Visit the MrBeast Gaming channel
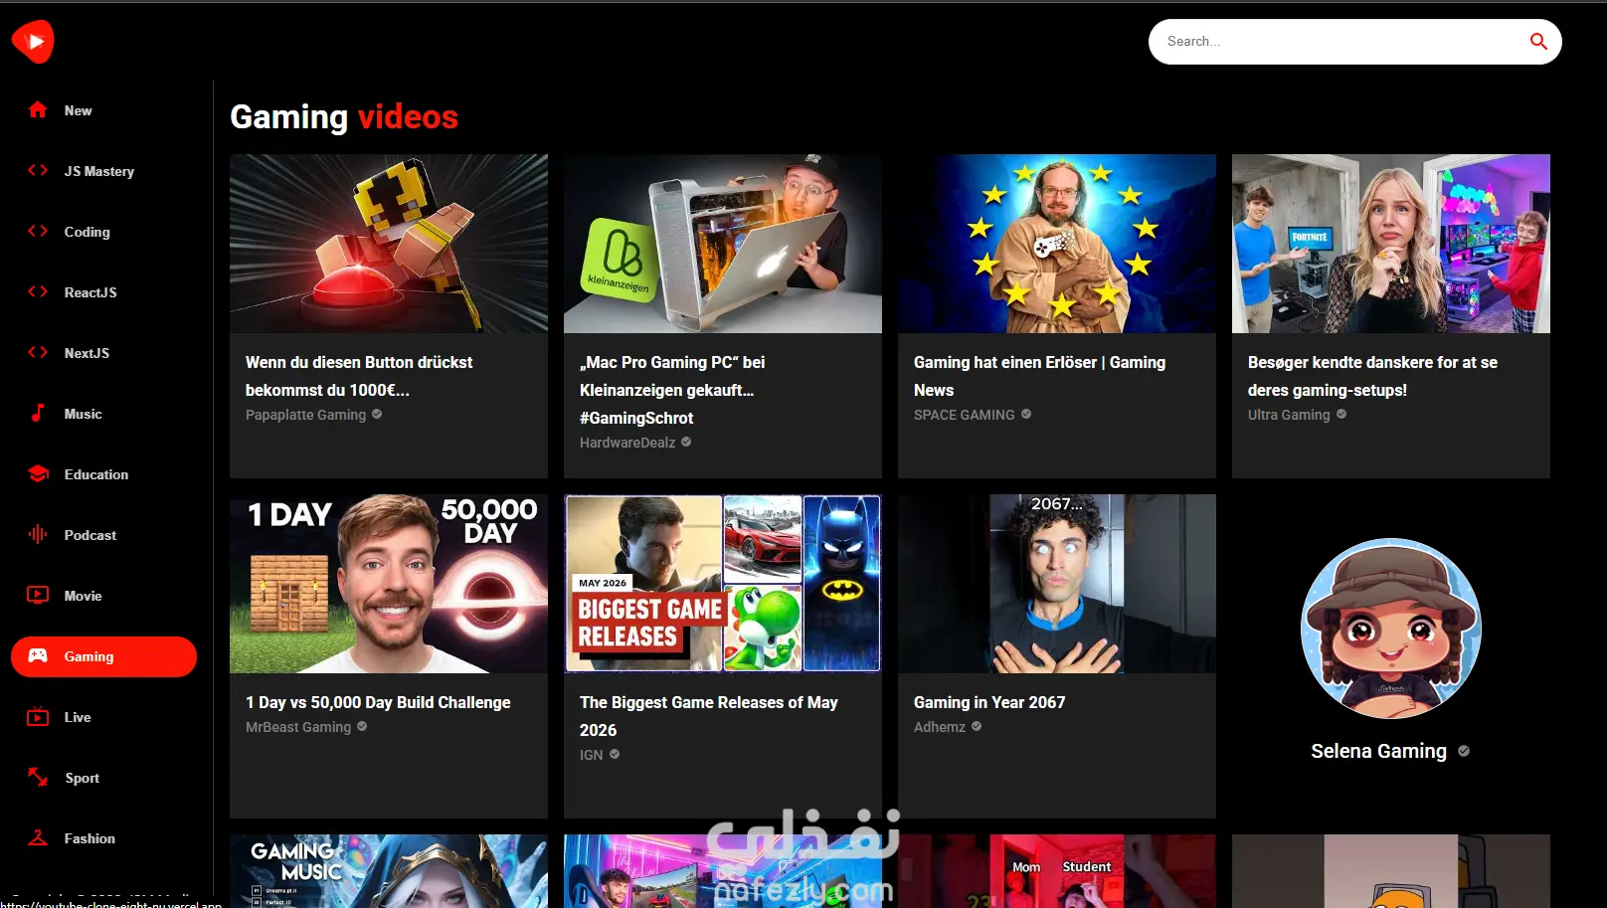The image size is (1607, 908). (298, 727)
